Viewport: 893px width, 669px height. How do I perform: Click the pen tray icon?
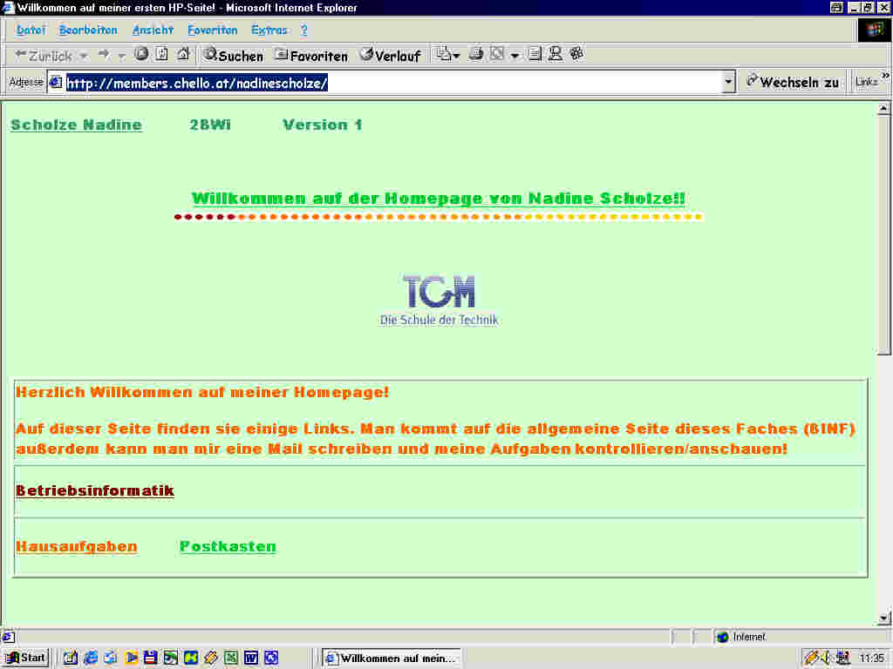pos(811,659)
